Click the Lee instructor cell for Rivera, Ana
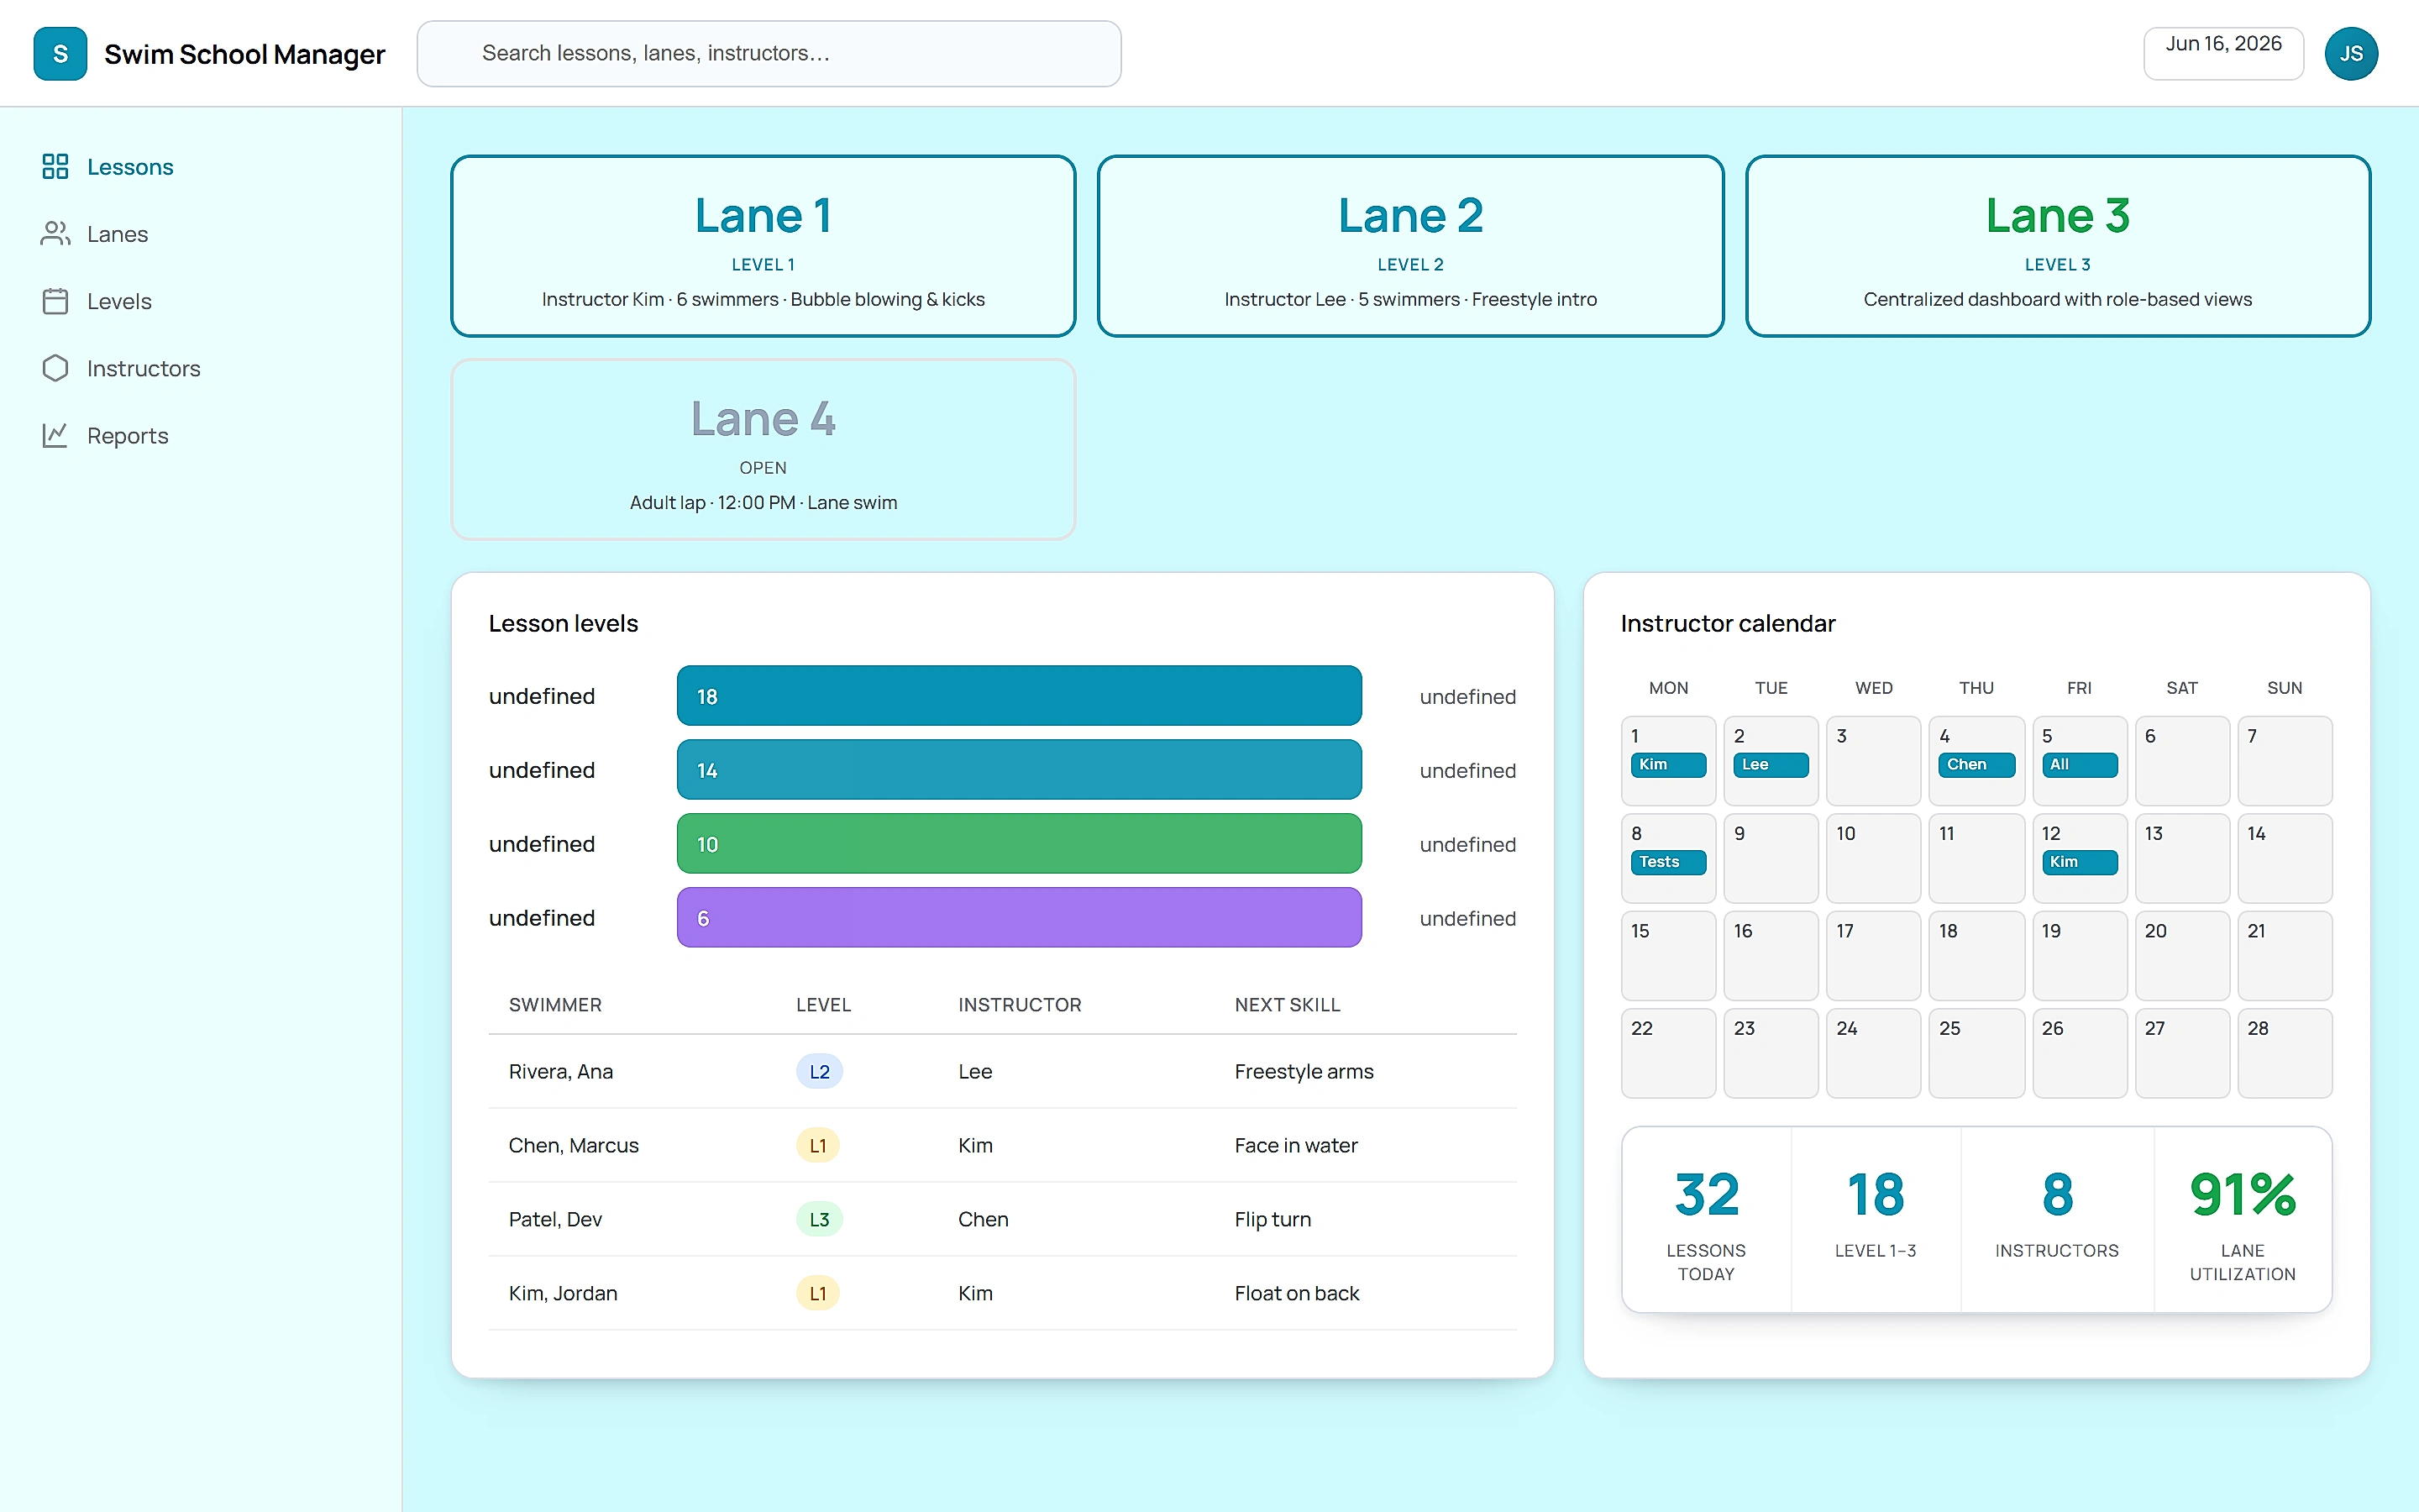 point(974,1072)
